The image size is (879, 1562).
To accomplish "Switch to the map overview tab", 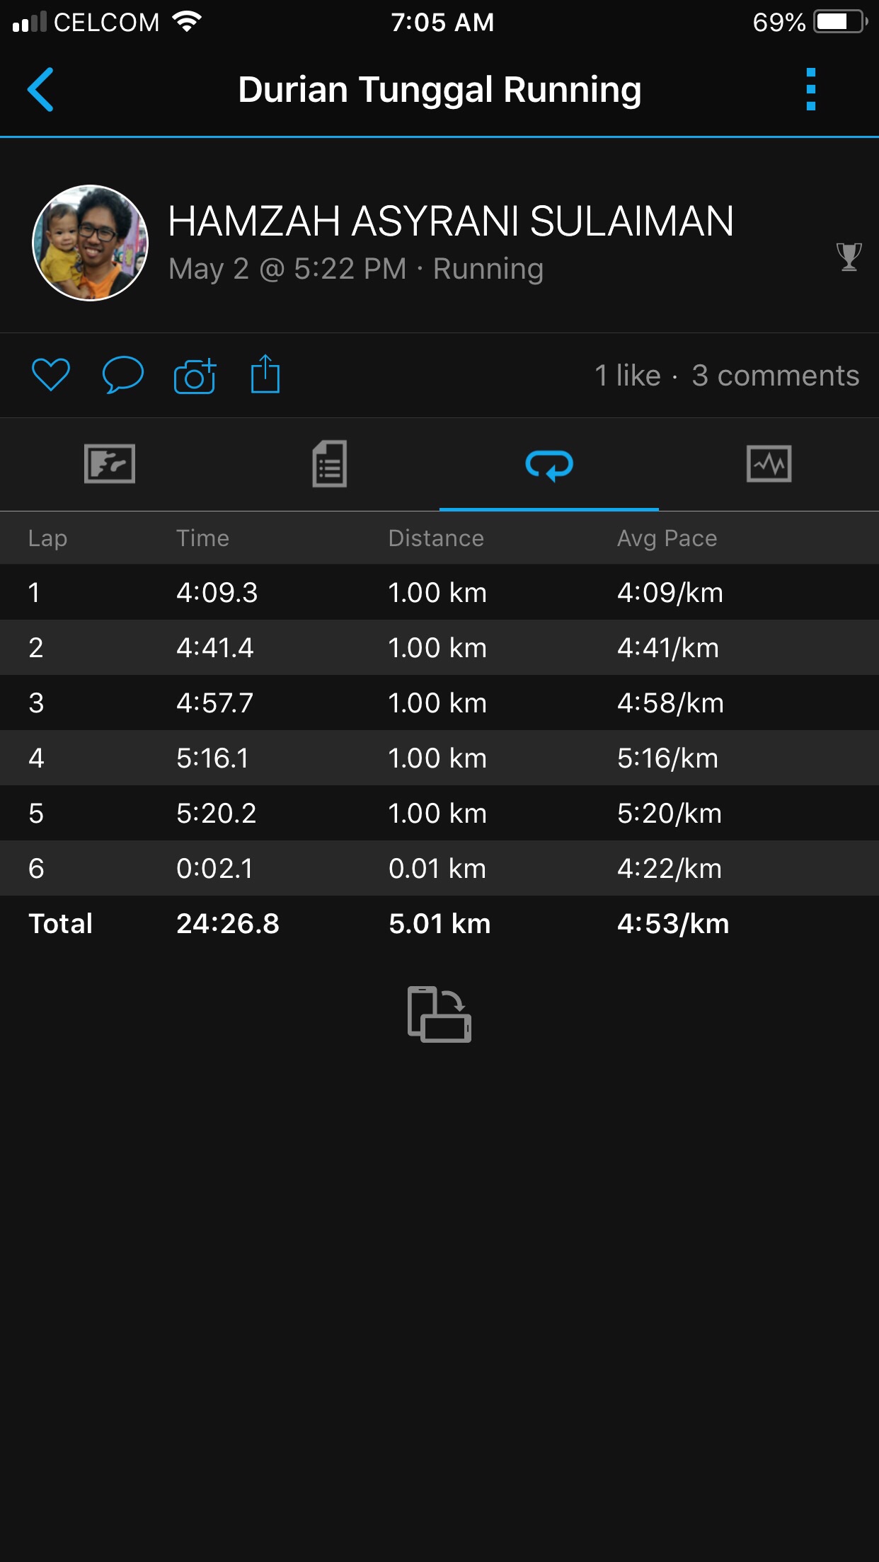I will (110, 464).
